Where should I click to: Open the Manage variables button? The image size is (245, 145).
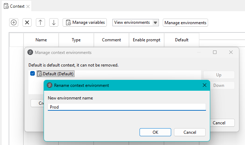[84, 22]
